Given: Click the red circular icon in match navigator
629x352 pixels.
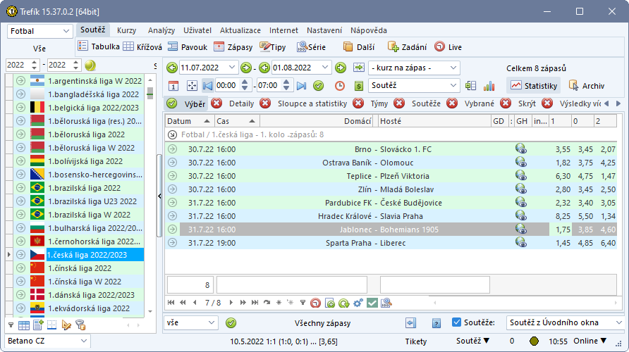Looking at the screenshot, I should [316, 303].
